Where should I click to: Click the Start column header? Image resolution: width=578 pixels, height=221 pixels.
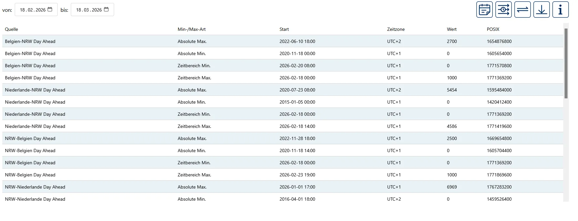tap(284, 29)
